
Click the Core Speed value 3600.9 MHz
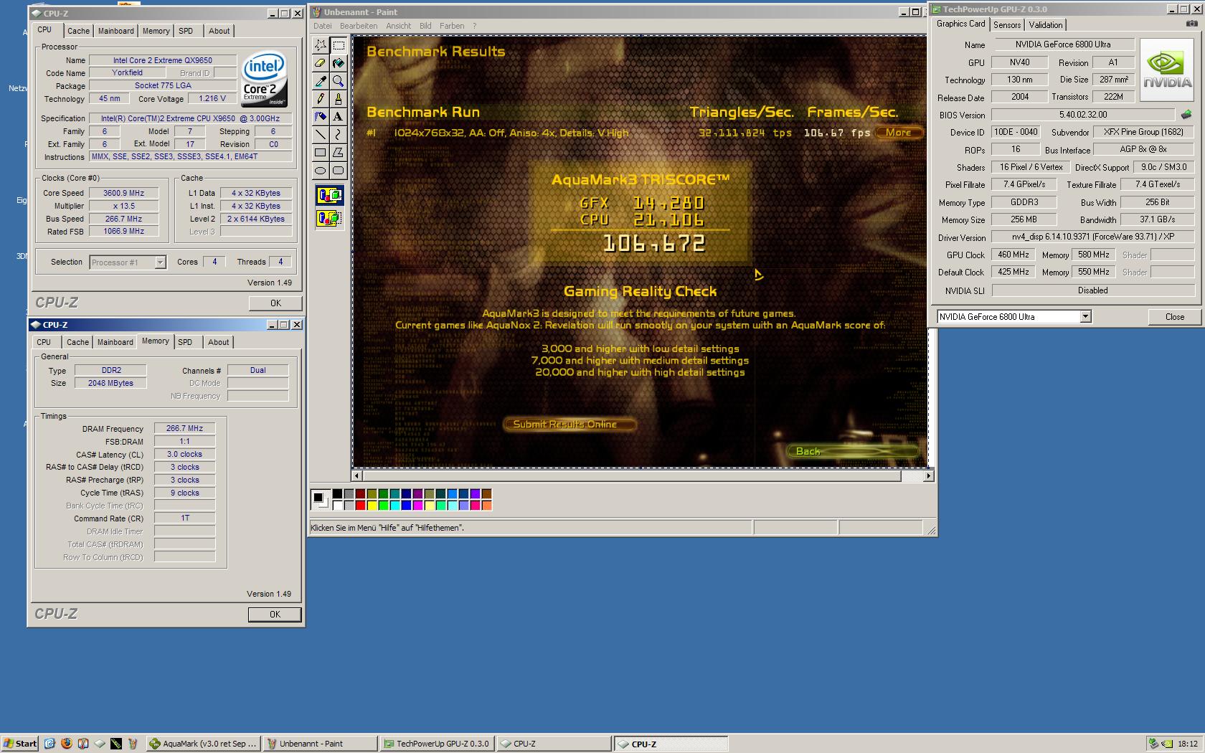[123, 193]
